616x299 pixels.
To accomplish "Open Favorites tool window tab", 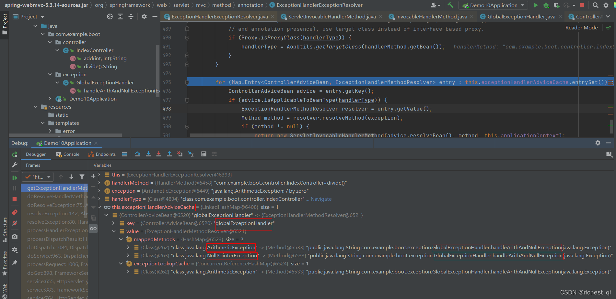I will pyautogui.click(x=5, y=263).
